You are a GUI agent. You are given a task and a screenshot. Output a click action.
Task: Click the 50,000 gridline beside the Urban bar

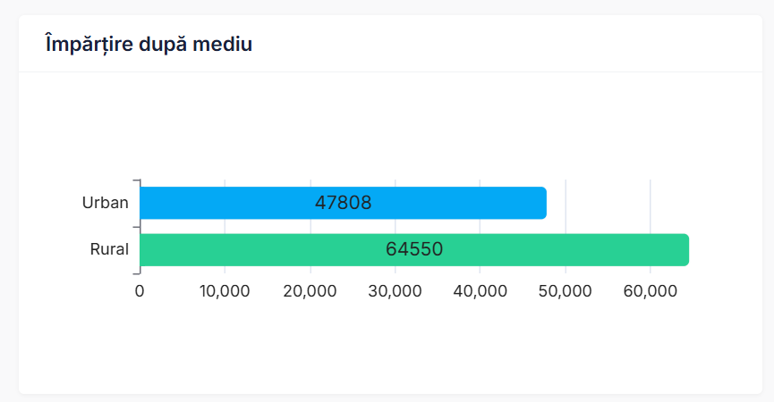click(x=566, y=203)
